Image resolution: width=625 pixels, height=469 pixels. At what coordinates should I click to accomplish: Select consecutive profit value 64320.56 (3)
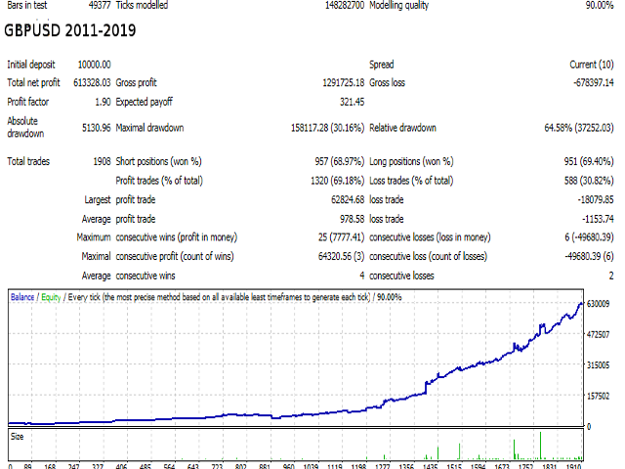(x=341, y=256)
